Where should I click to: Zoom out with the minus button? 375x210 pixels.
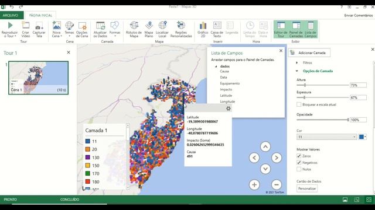277,184
